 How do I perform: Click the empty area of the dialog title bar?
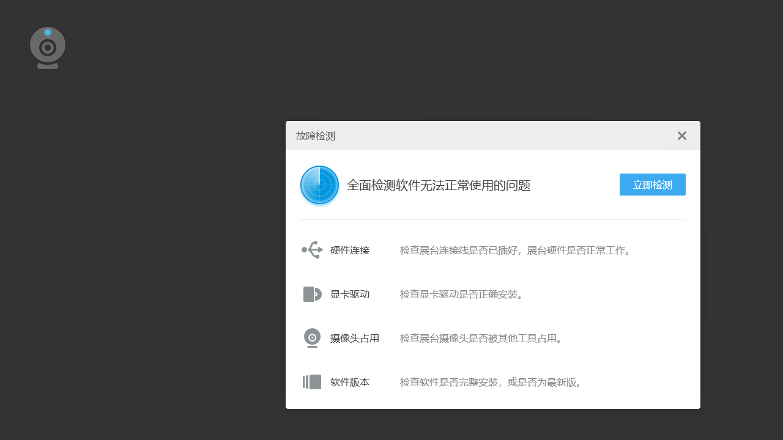[489, 136]
